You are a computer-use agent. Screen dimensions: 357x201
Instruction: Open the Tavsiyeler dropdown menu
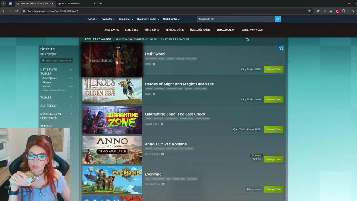click(x=108, y=19)
